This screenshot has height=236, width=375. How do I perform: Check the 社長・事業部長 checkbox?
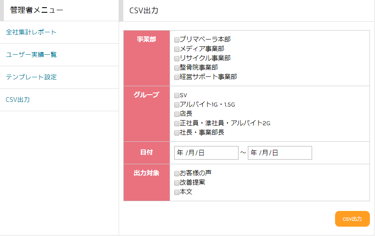point(177,133)
